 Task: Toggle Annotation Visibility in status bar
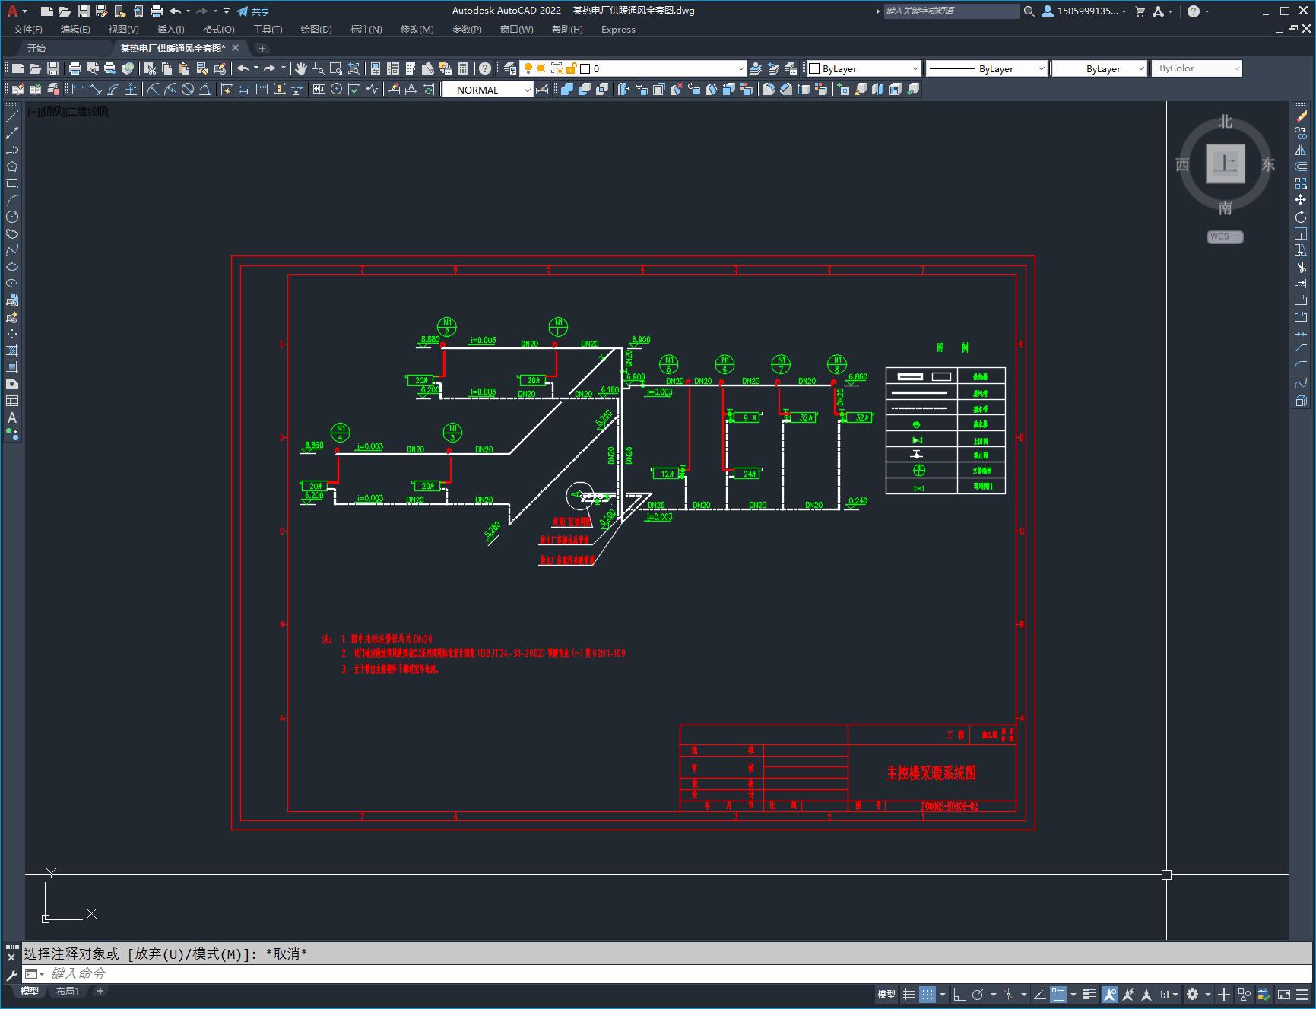[x=1110, y=994]
